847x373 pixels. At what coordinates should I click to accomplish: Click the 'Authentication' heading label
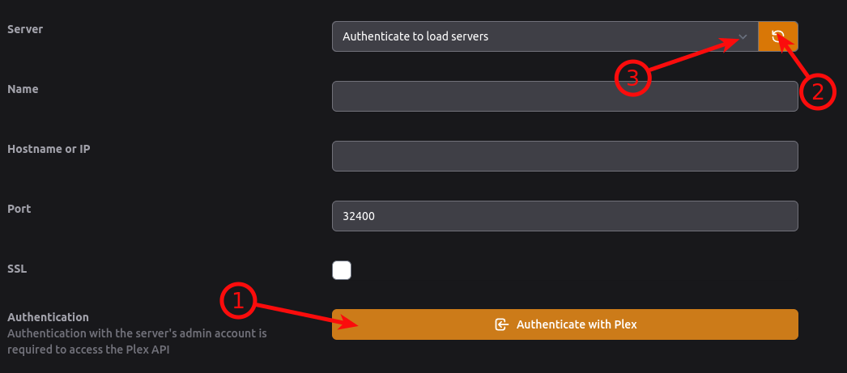(x=48, y=317)
